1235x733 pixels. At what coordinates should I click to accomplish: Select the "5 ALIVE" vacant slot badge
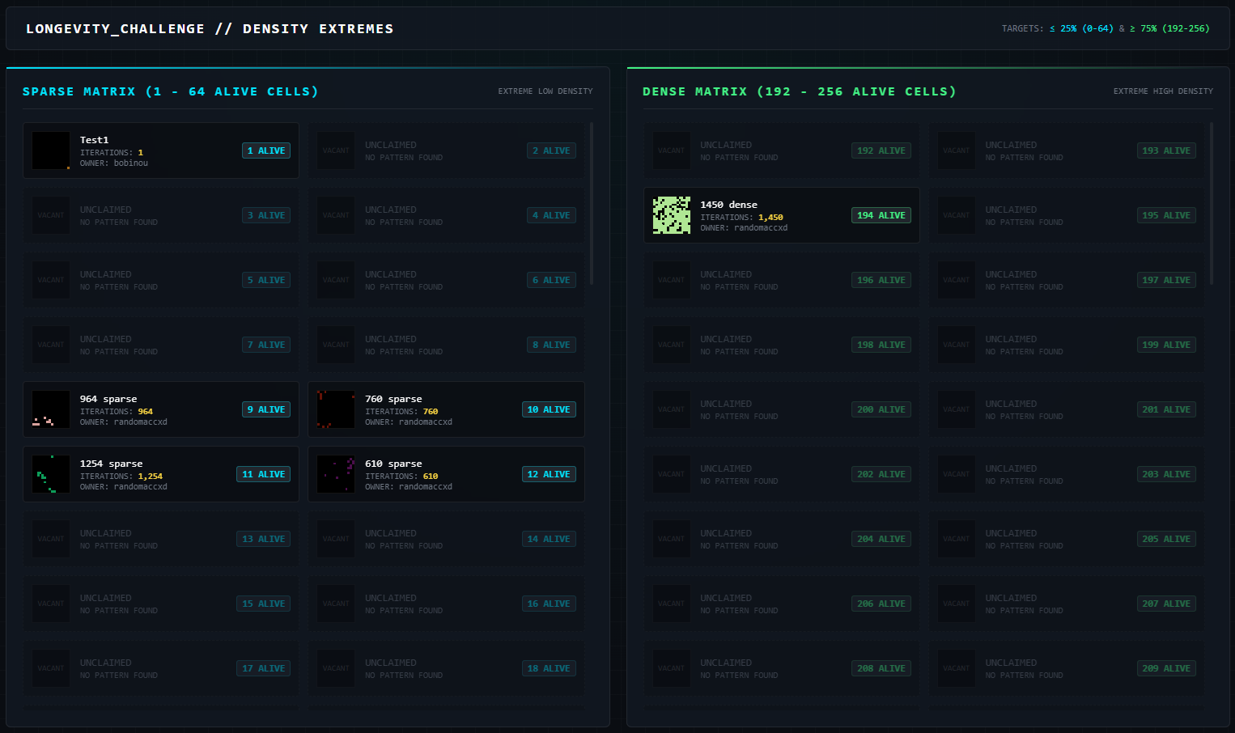point(266,280)
